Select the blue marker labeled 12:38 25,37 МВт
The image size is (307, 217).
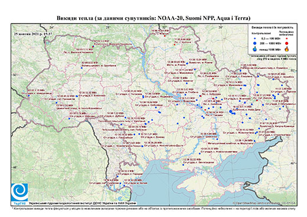point(200,153)
